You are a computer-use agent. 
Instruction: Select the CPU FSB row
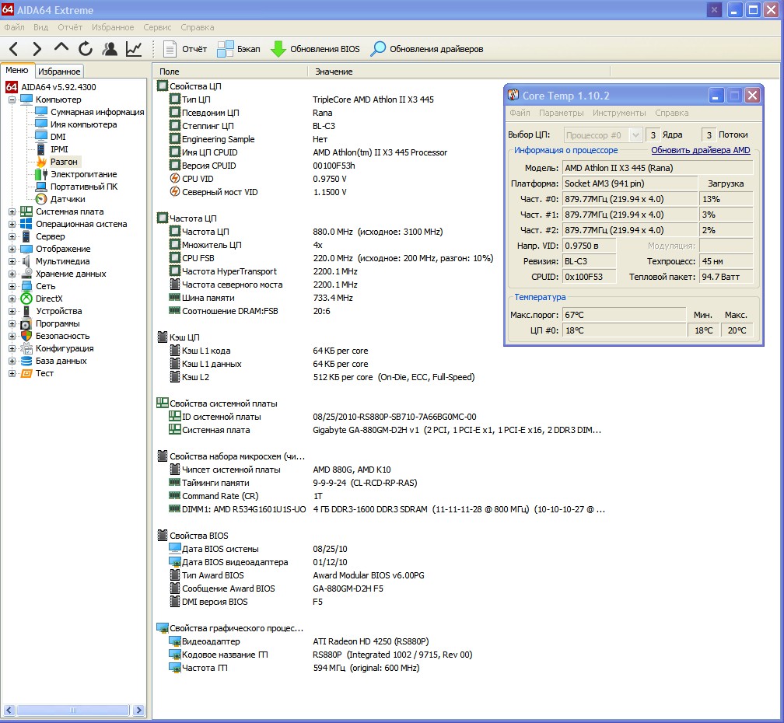coord(332,258)
